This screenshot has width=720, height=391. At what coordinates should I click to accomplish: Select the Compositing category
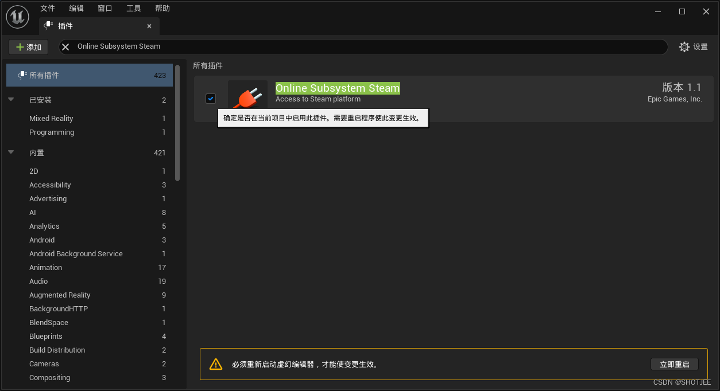(90, 377)
